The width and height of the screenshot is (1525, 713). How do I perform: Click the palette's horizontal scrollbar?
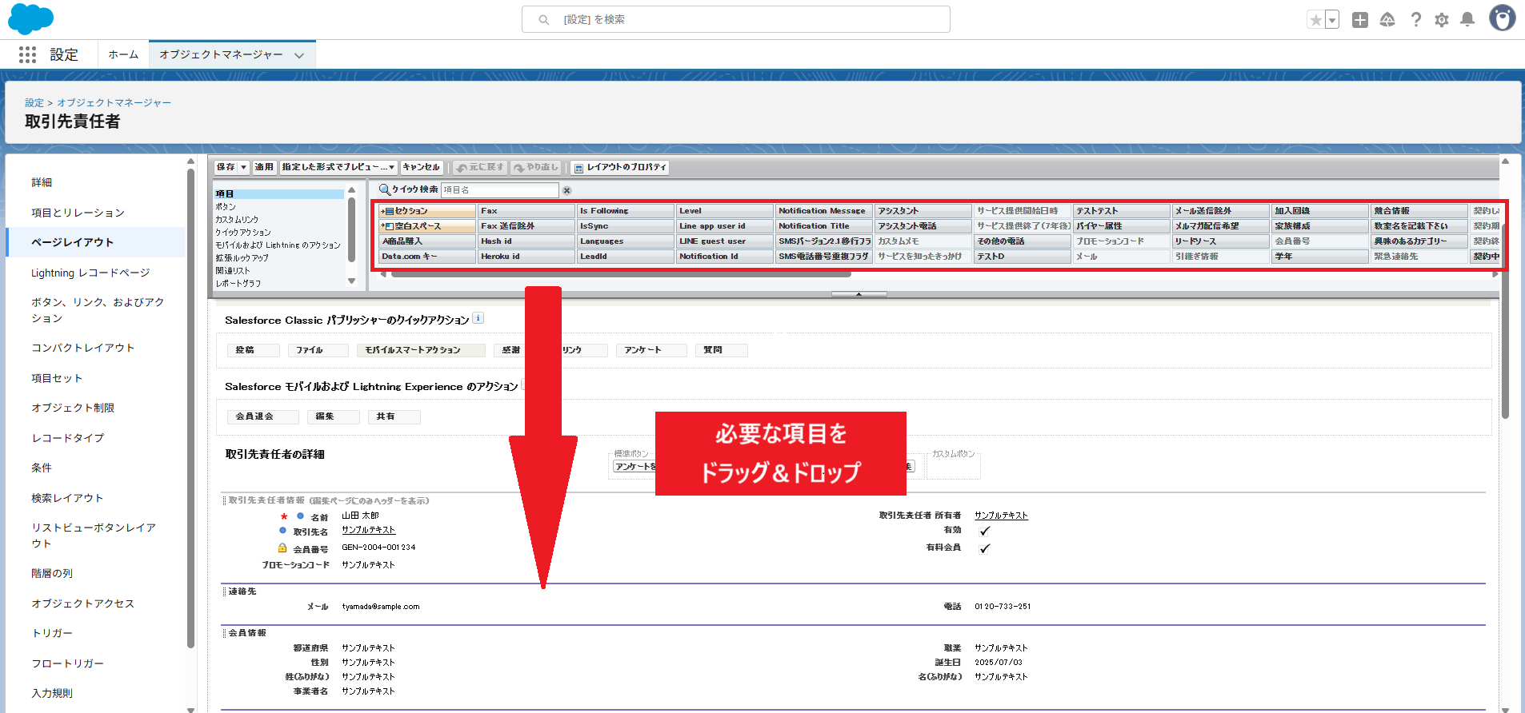coord(620,274)
